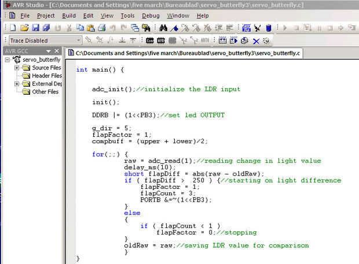Viewport: 359px width, 264px height.
Task: Open a file using the folder icon
Action: [24, 28]
